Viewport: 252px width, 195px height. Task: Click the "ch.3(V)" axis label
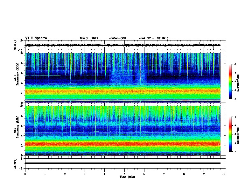tap(15, 163)
